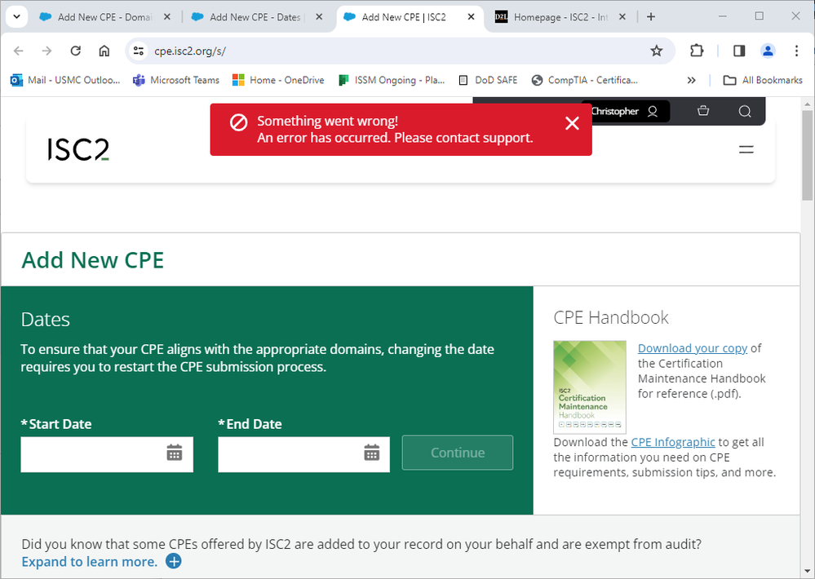Image resolution: width=815 pixels, height=579 pixels.
Task: Click into the Start Date input field
Action: [91, 454]
